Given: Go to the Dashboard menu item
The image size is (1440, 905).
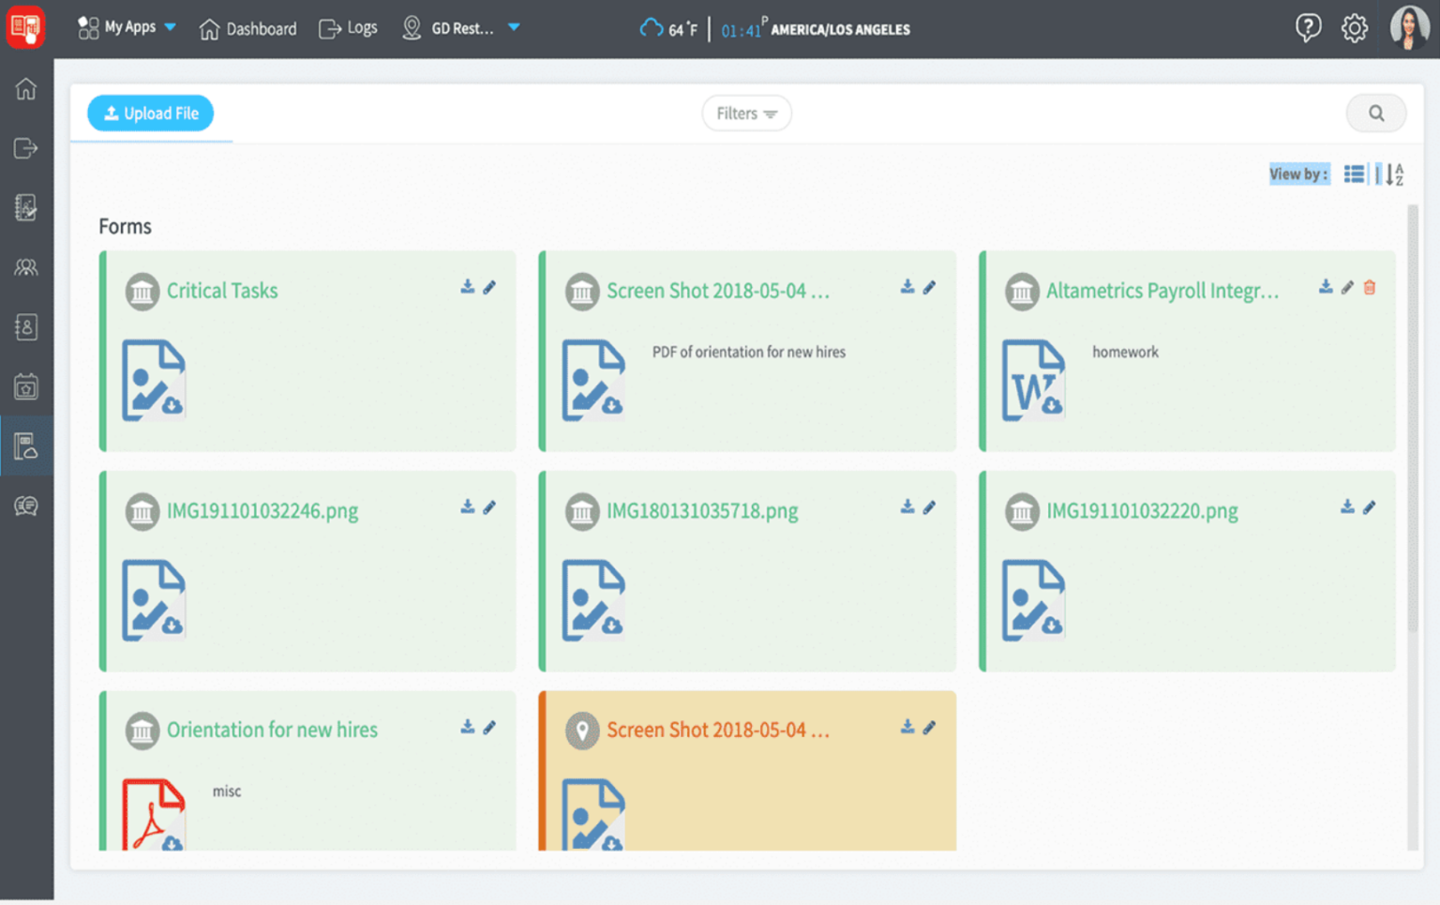Looking at the screenshot, I should tap(247, 27).
